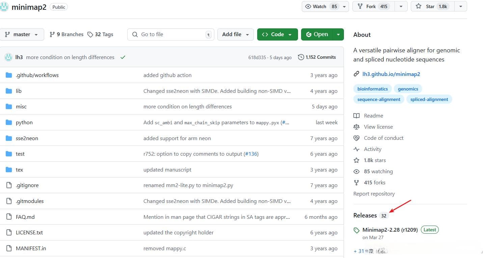Screen dimensions: 484x258
Task: Click the MANIFEST.in file icon
Action: click(9, 248)
